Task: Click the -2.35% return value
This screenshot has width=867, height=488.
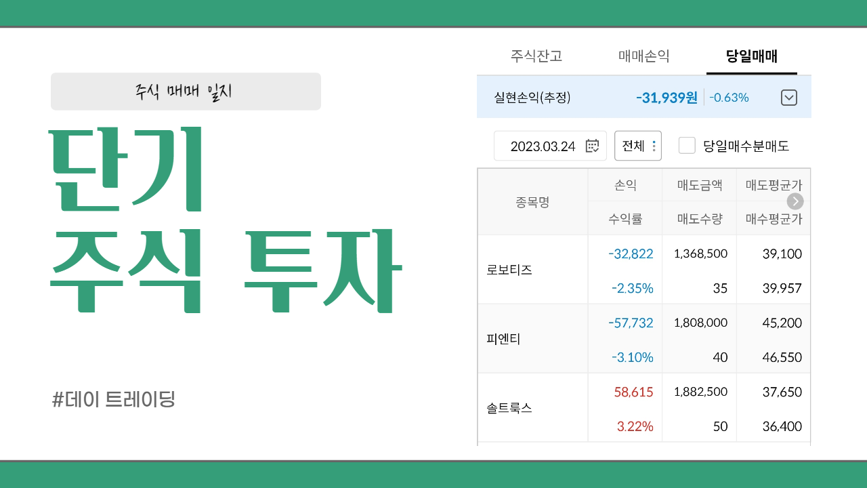Action: 632,289
